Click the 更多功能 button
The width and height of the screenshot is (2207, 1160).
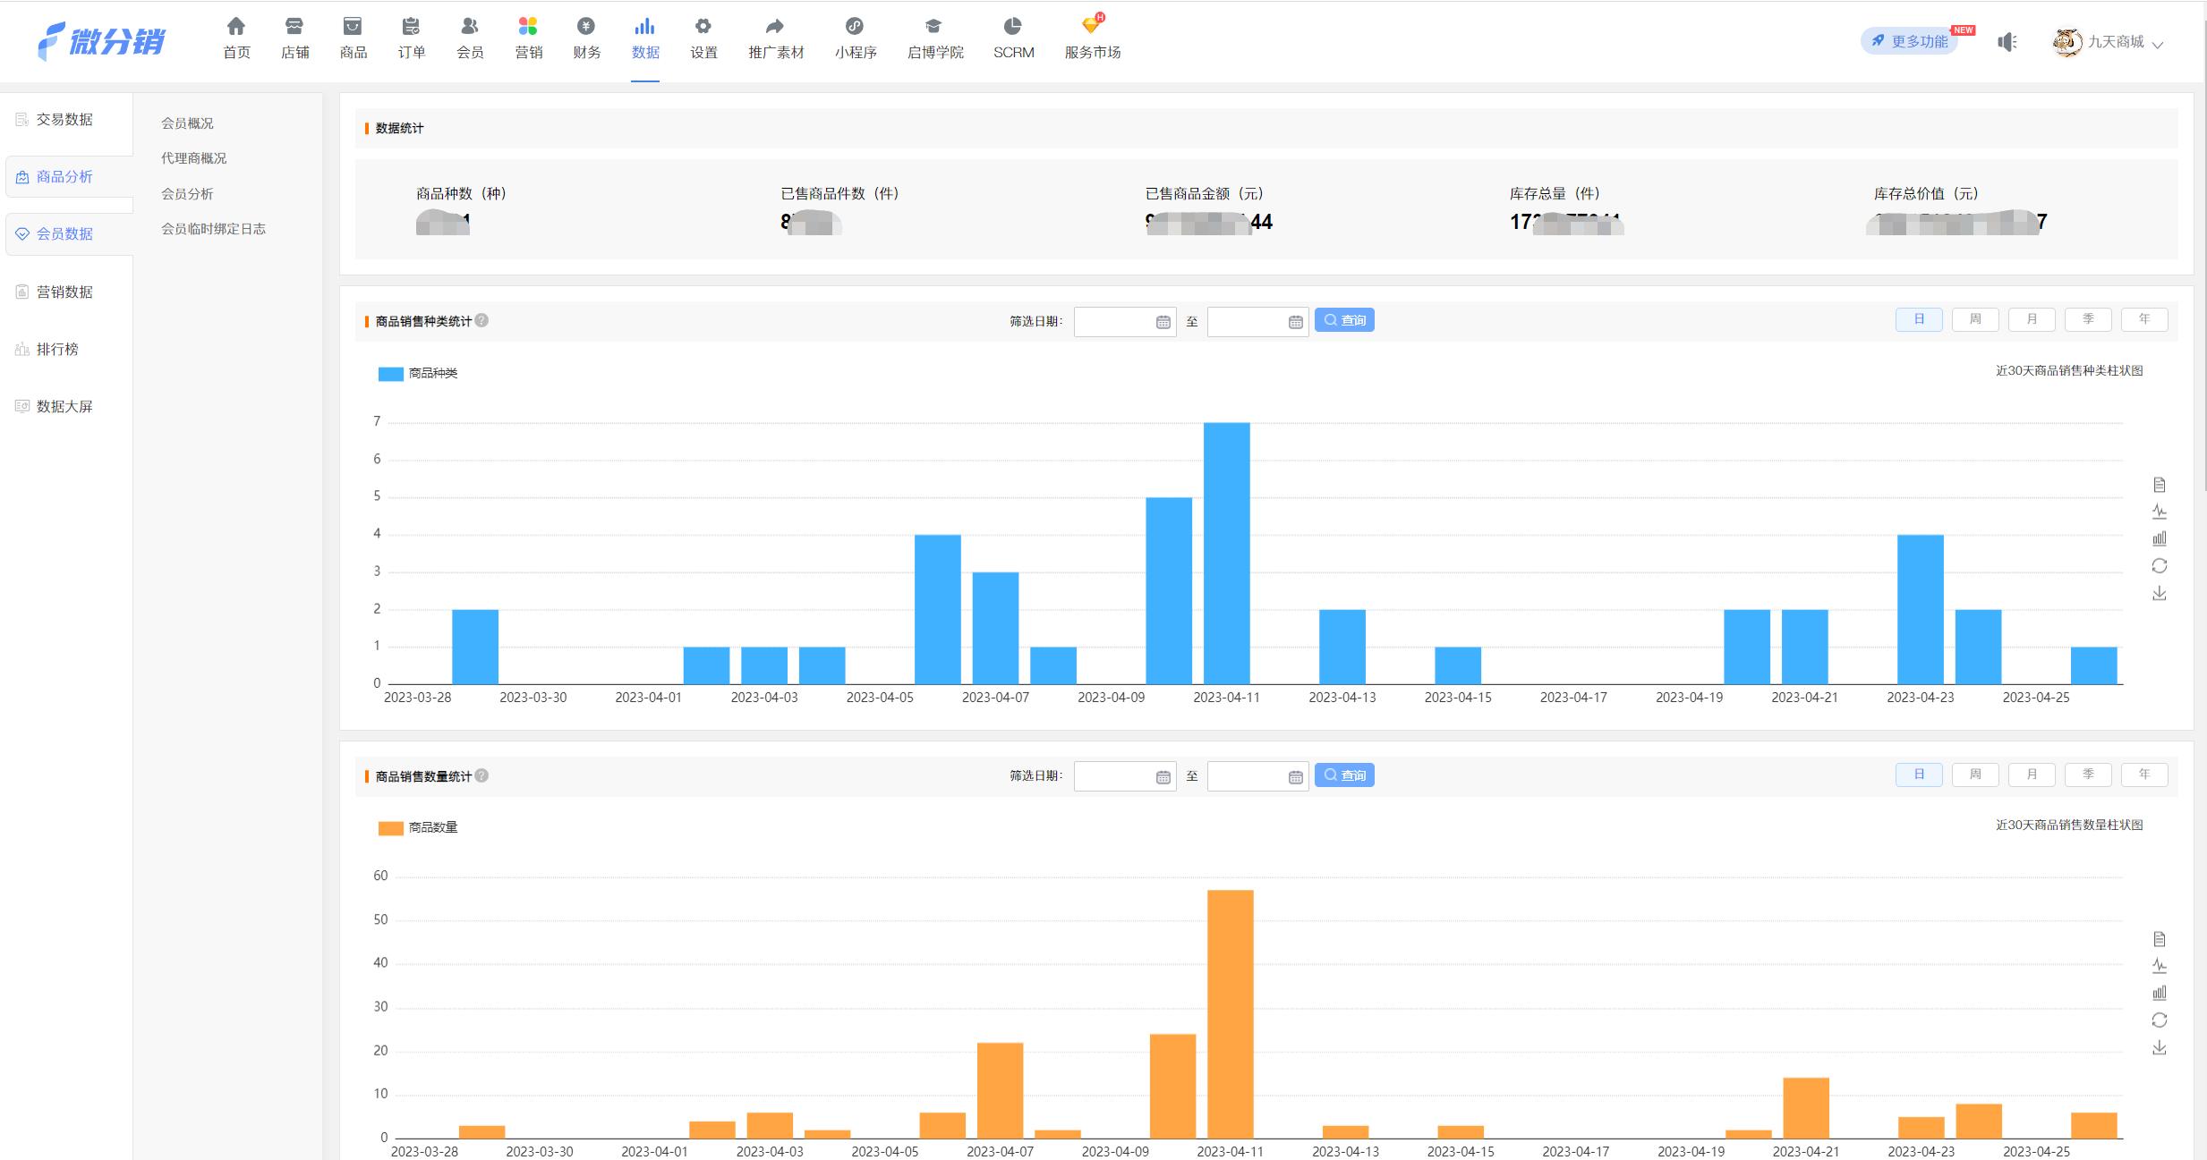1909,41
